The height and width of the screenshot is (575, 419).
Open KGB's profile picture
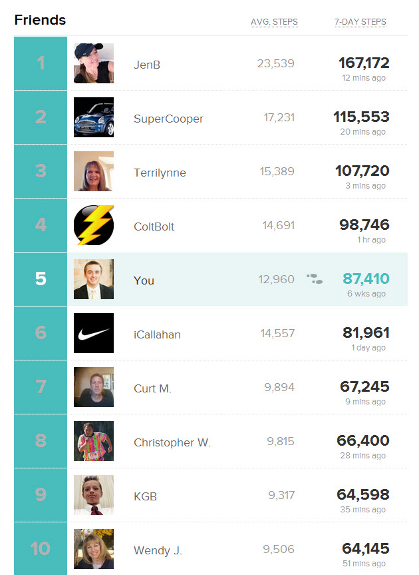pos(94,495)
